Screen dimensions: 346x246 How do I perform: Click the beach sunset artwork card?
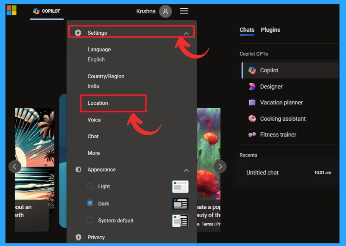(34, 154)
